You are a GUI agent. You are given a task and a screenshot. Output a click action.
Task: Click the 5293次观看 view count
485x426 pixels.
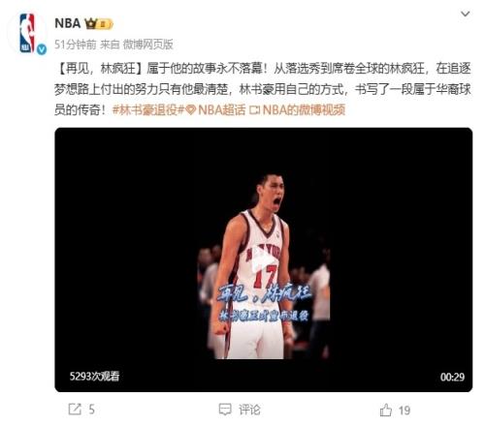point(94,377)
